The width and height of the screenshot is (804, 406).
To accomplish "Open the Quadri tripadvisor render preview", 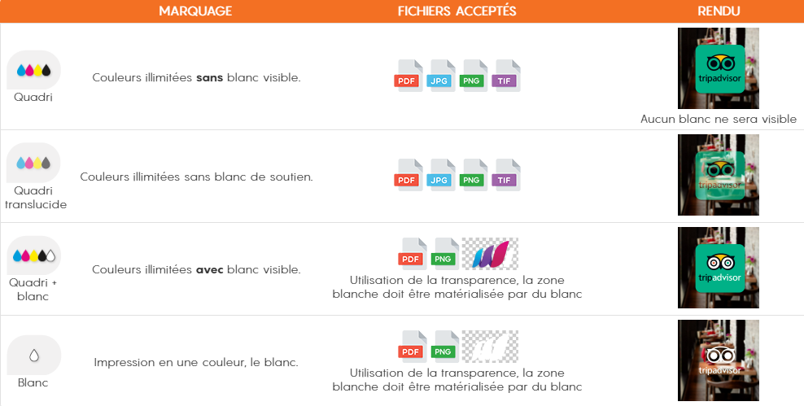I will point(718,68).
